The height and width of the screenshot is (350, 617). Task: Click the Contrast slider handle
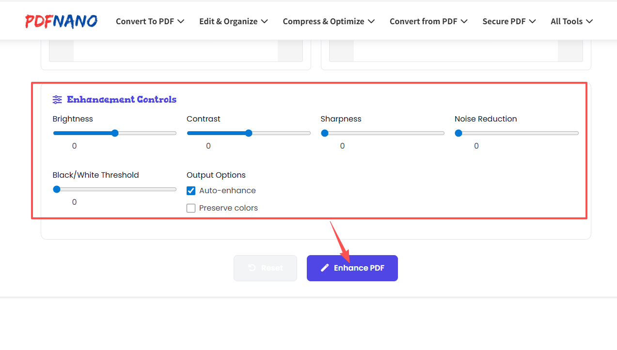tap(249, 133)
